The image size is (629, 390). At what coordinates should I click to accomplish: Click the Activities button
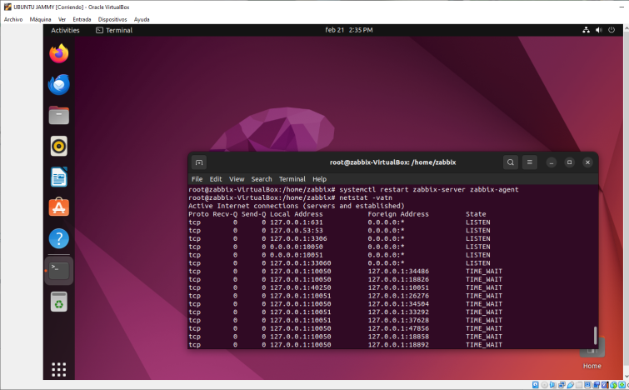coord(65,30)
